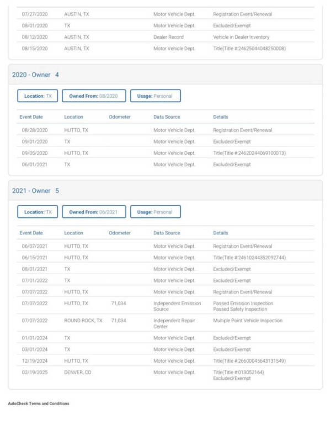Open the AutoCheck Terms and Conditions link
Image resolution: width=331 pixels, height=429 pixels.
pyautogui.click(x=39, y=404)
